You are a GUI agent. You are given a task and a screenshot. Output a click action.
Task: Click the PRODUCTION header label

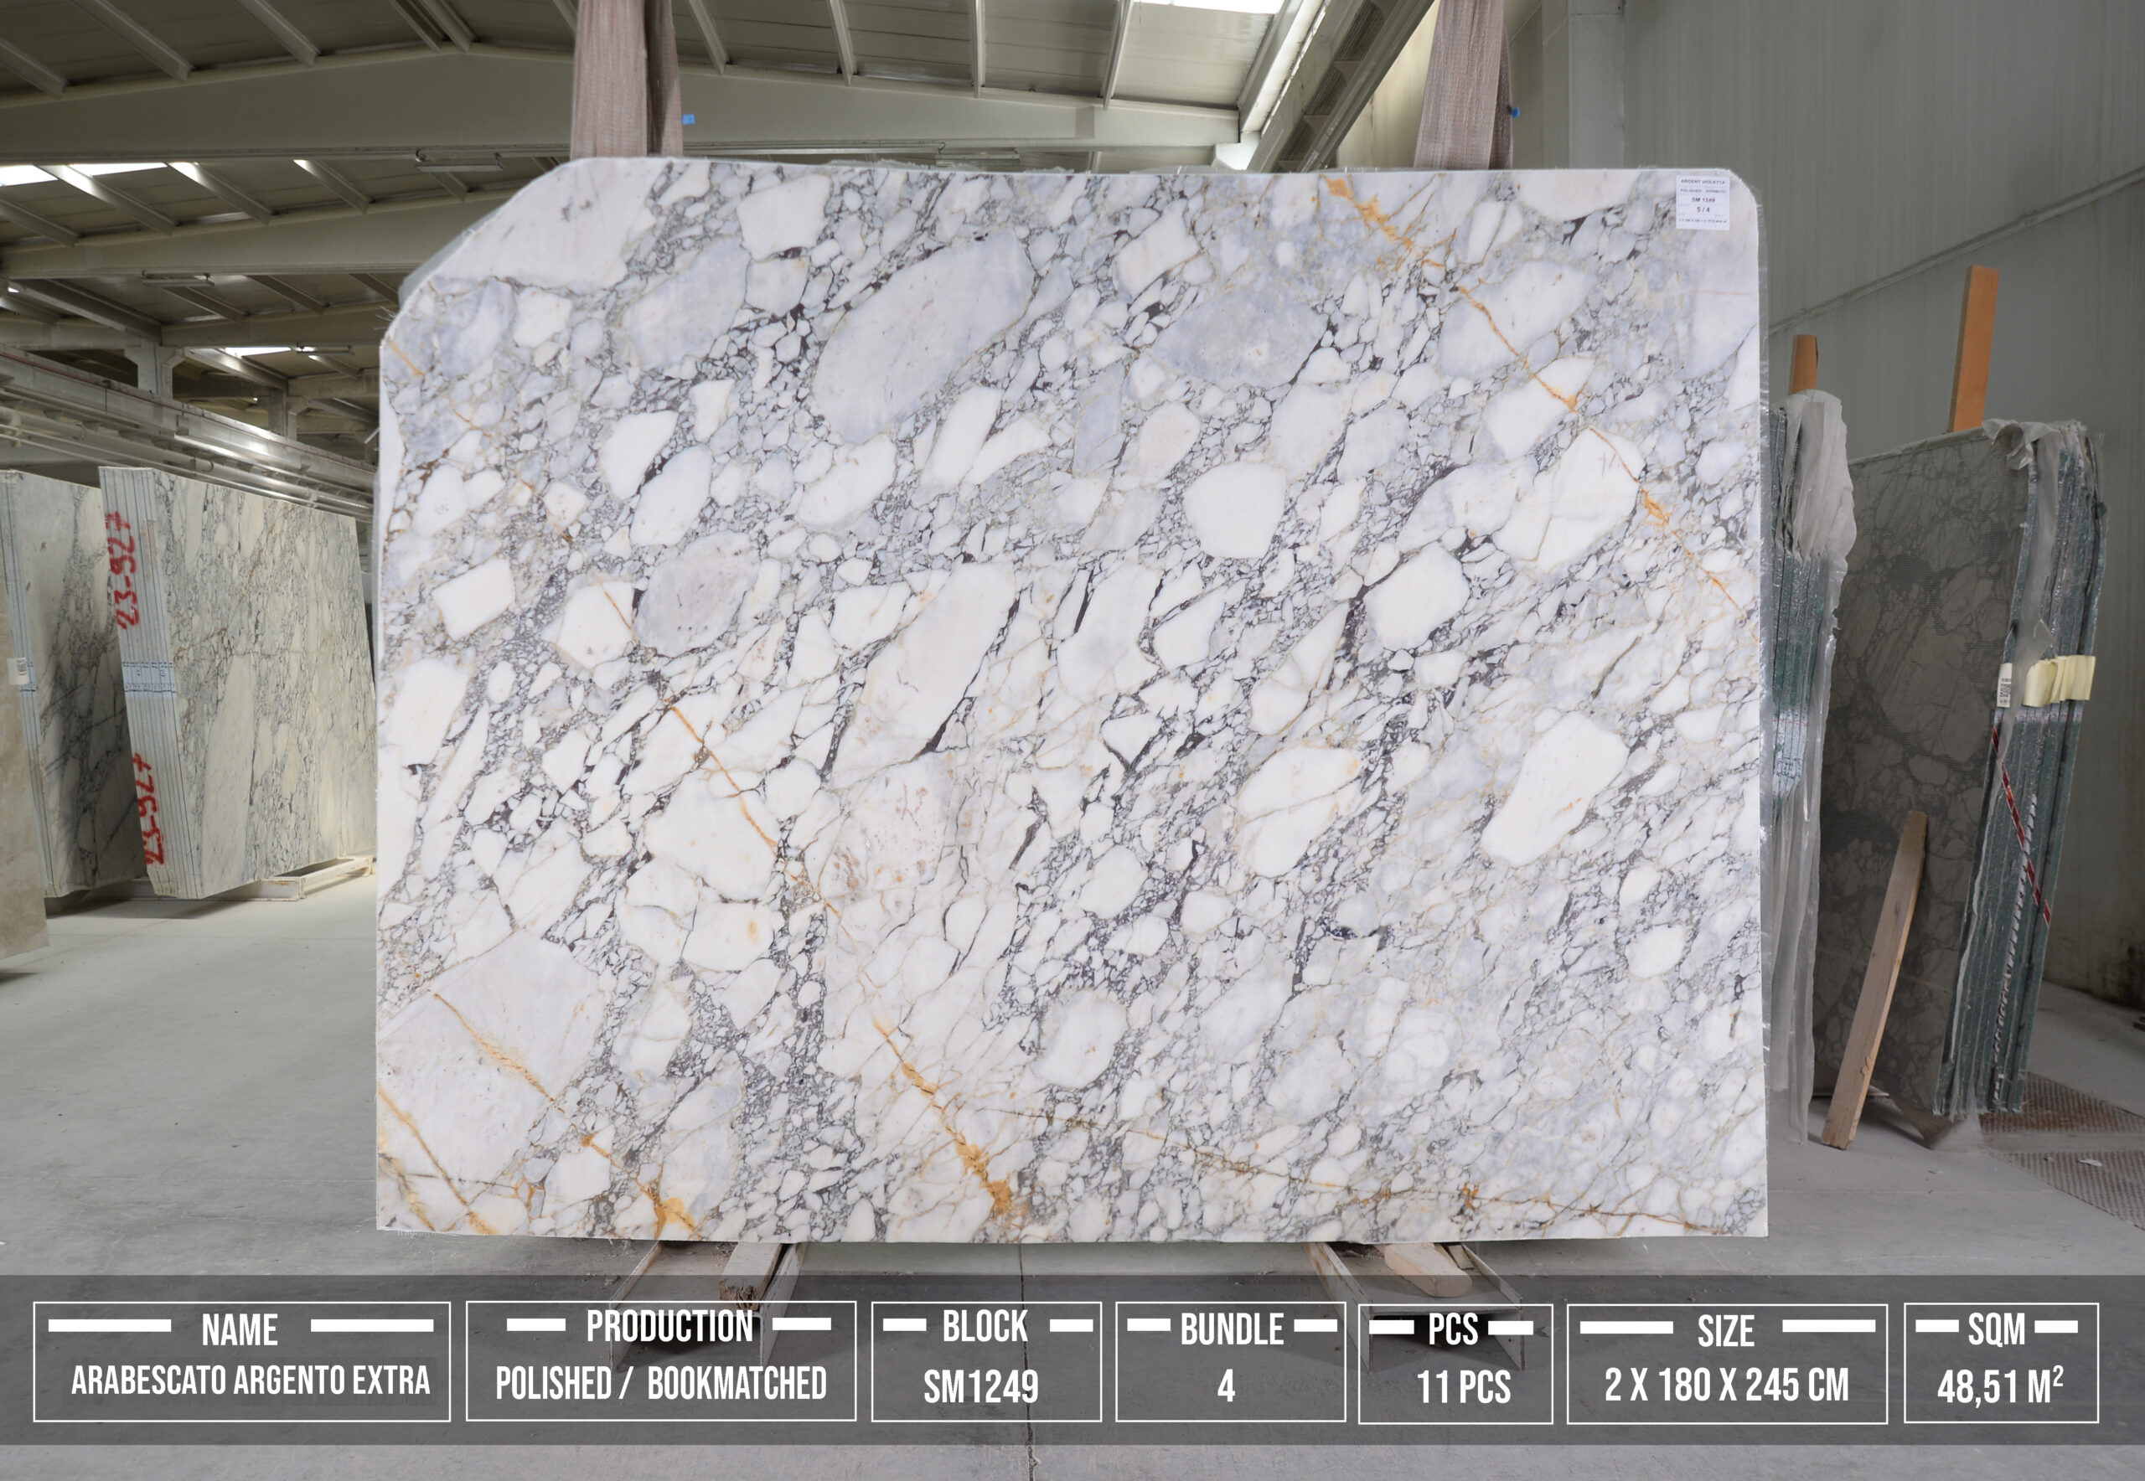[x=669, y=1328]
